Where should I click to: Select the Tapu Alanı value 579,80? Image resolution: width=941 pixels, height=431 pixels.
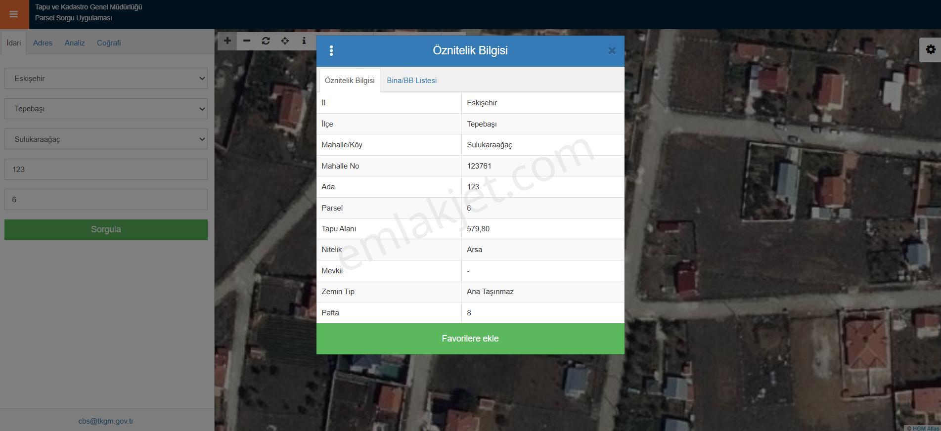pos(478,229)
